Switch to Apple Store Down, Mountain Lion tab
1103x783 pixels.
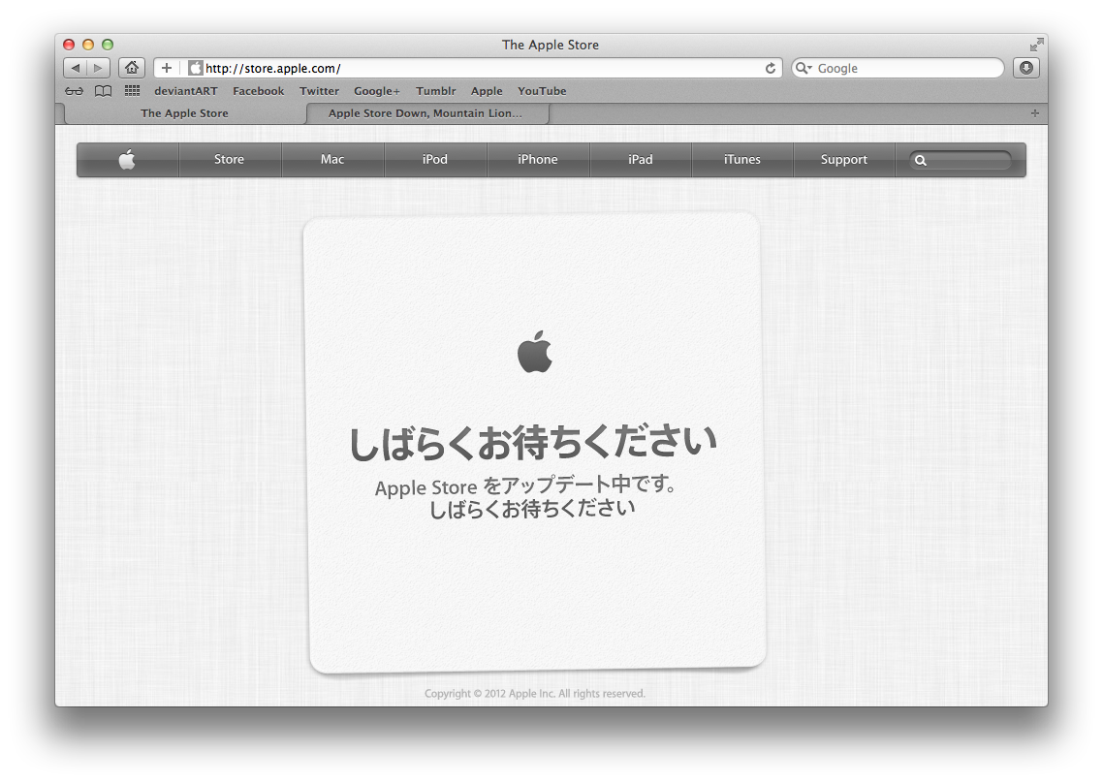425,113
